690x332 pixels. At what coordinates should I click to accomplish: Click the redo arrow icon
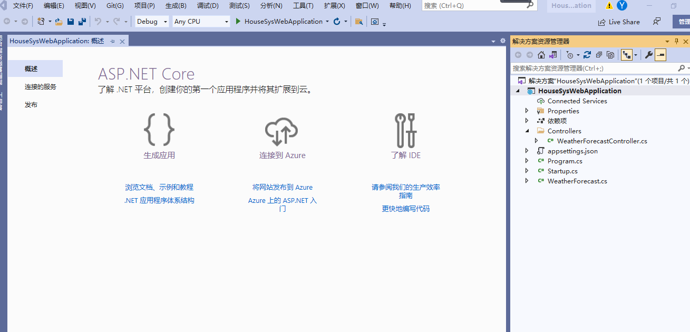[116, 22]
